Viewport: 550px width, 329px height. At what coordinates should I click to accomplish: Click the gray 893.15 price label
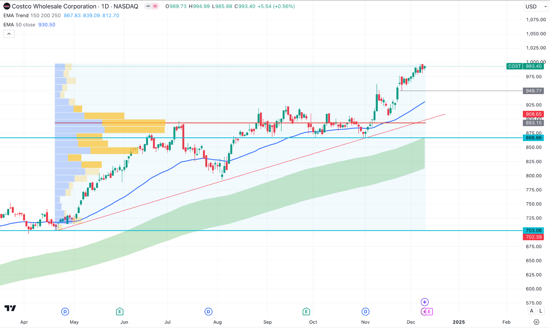point(533,123)
